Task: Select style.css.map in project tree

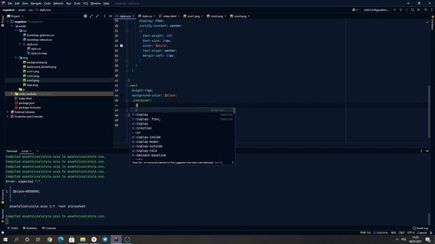Action: (x=39, y=53)
